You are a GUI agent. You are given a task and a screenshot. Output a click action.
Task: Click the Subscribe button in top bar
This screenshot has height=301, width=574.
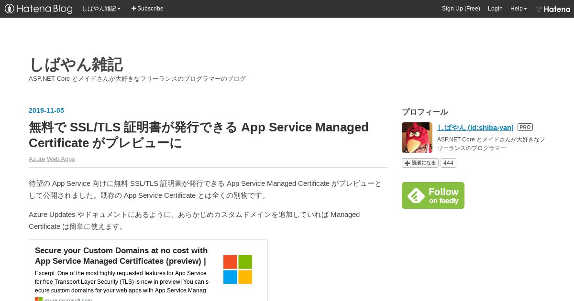coord(147,9)
